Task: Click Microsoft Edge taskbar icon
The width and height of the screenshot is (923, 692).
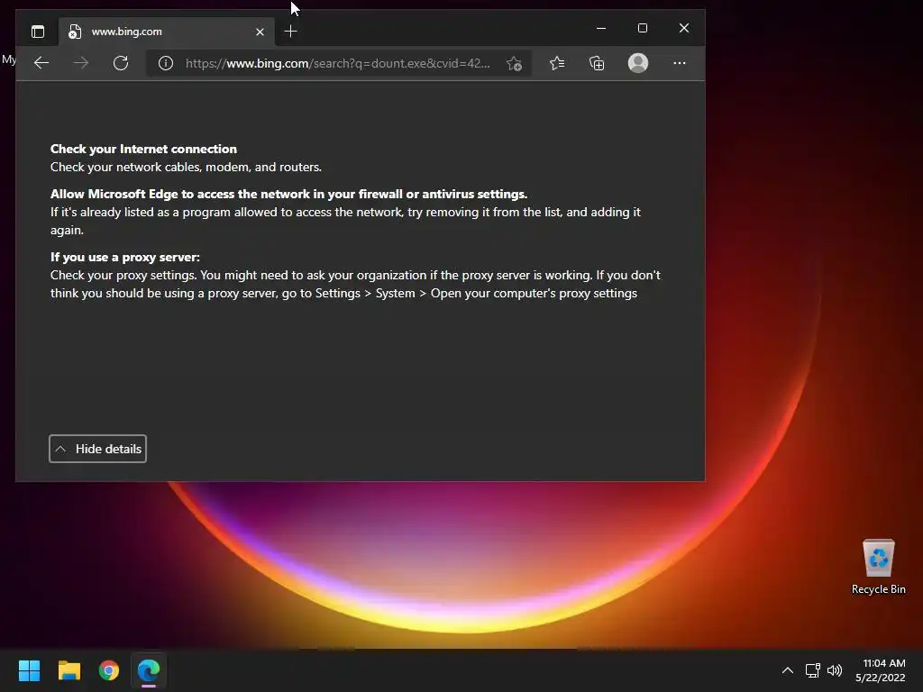Action: [149, 670]
